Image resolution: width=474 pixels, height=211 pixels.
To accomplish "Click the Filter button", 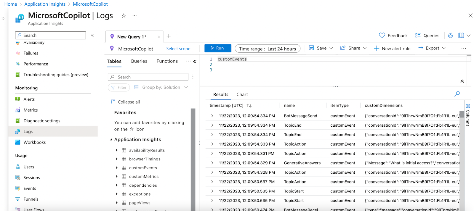I will coord(119,87).
